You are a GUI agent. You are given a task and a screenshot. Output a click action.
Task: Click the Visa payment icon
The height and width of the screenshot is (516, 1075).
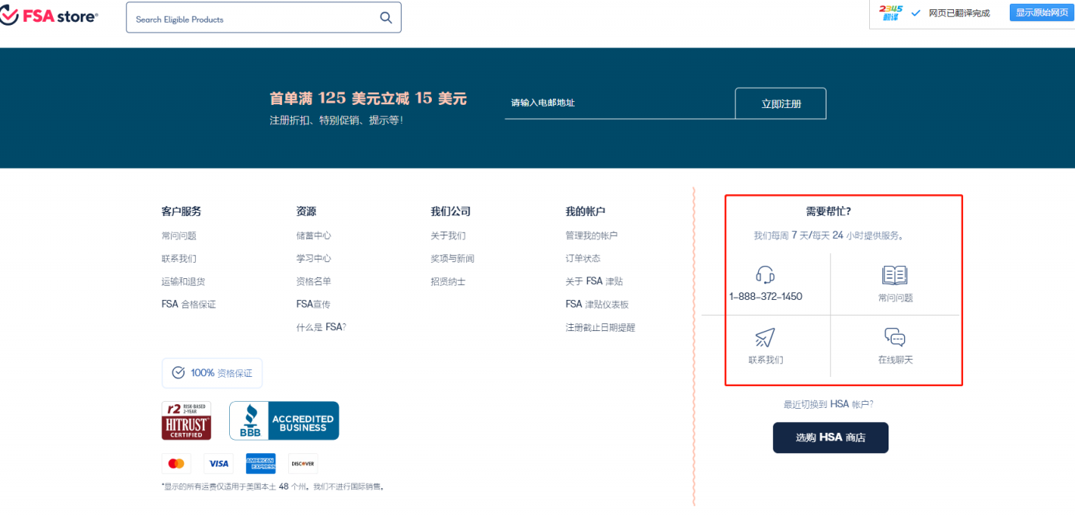[x=218, y=463]
